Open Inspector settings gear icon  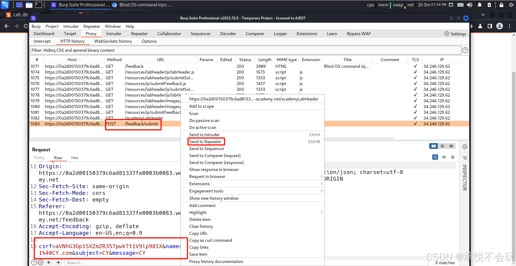464,147
